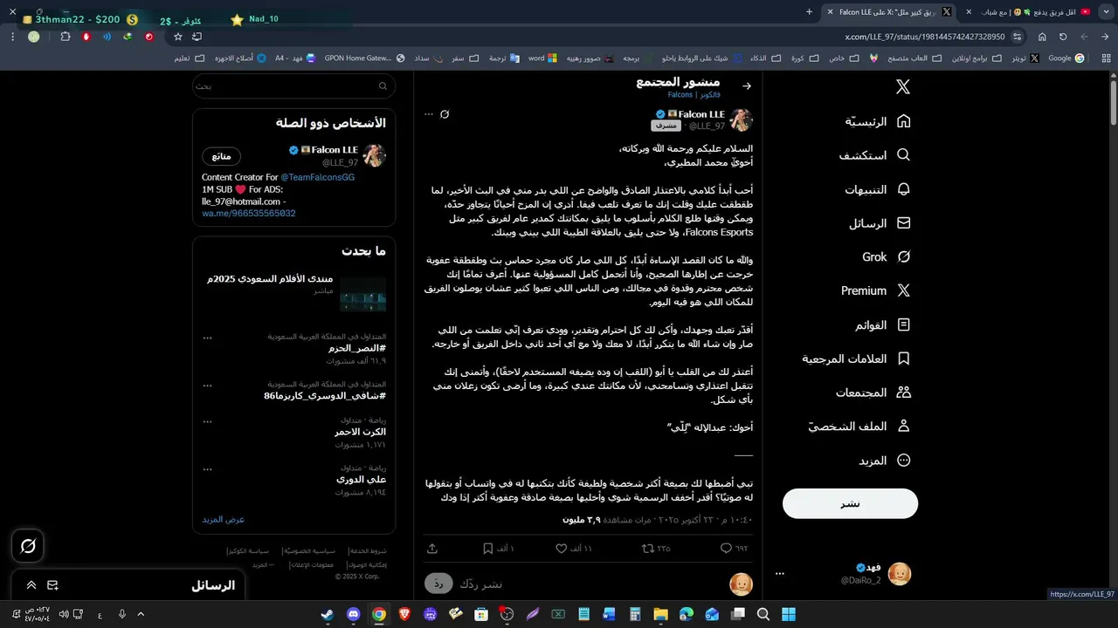Screen dimensions: 1118x628
Task: Open الرسائل messages in sidebar menu
Action: (x=880, y=223)
